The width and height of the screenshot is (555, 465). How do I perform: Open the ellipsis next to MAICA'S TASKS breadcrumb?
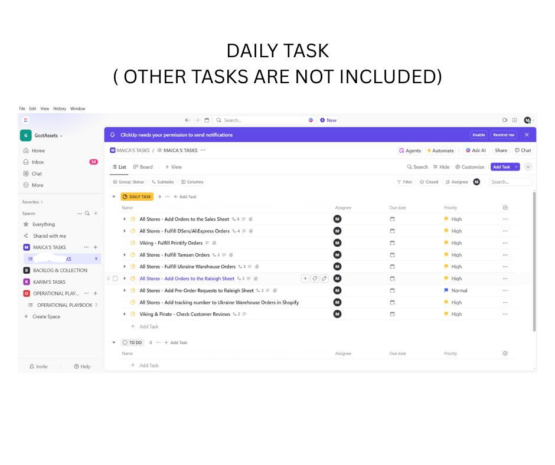click(x=203, y=150)
